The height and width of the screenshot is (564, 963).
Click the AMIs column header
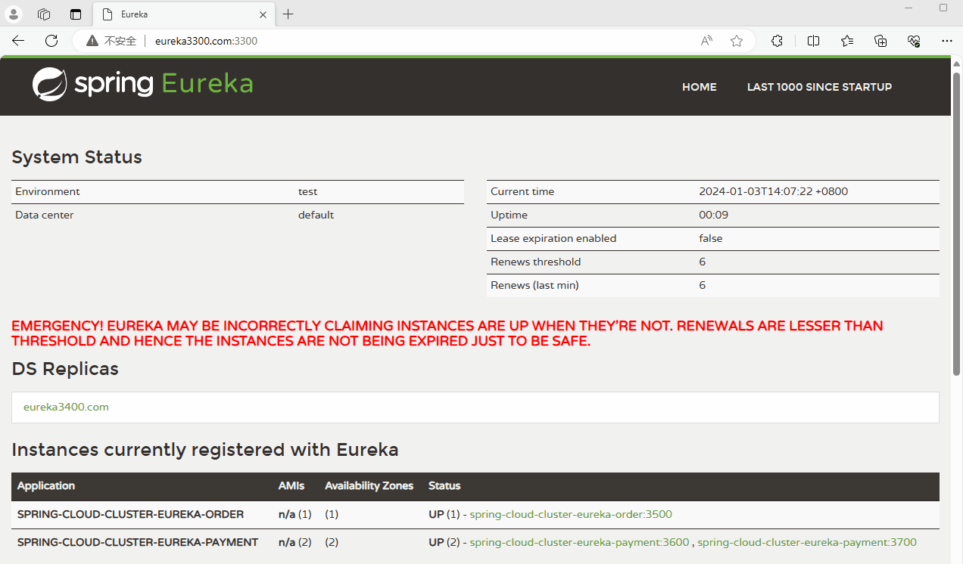tap(291, 485)
